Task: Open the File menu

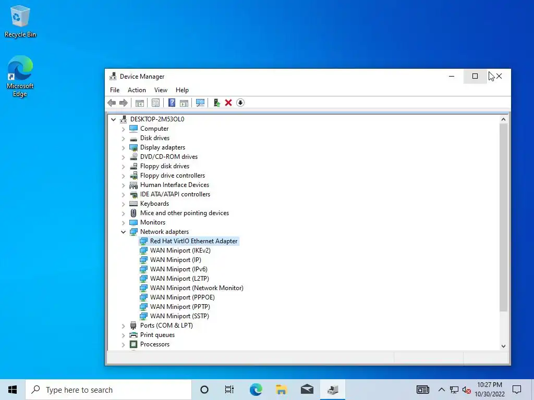Action: 115,90
